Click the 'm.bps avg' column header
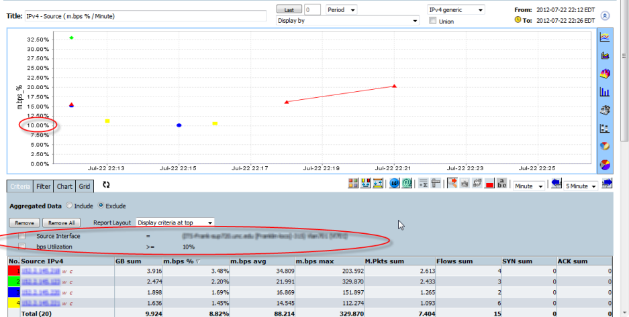This screenshot has width=629, height=317. tap(262, 261)
